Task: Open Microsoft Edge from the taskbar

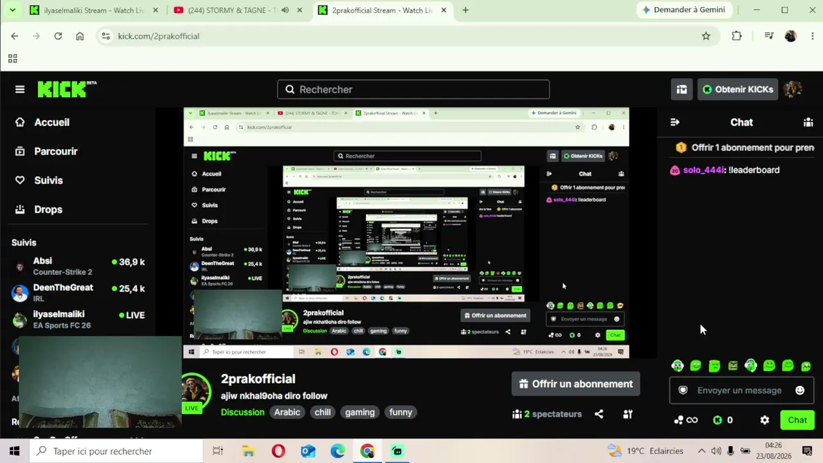Action: [x=338, y=451]
